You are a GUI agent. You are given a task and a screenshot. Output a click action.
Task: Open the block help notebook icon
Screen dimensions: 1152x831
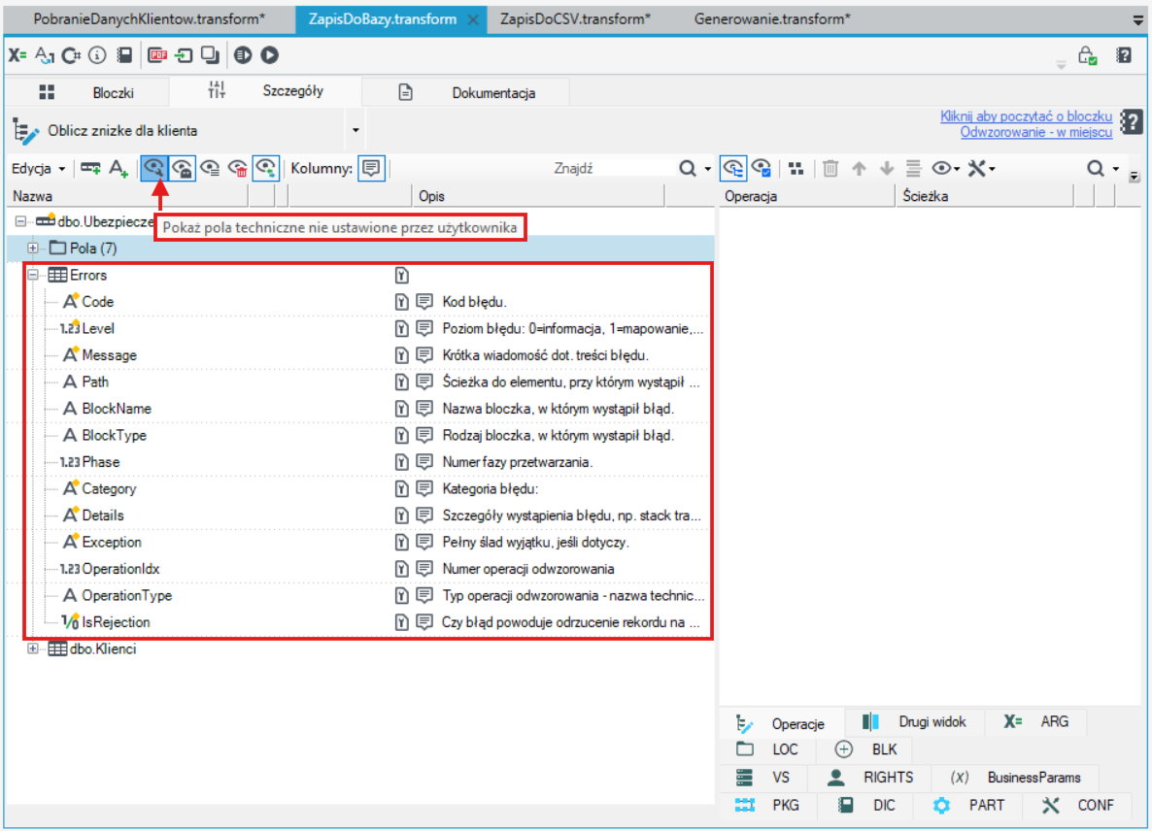[1132, 122]
